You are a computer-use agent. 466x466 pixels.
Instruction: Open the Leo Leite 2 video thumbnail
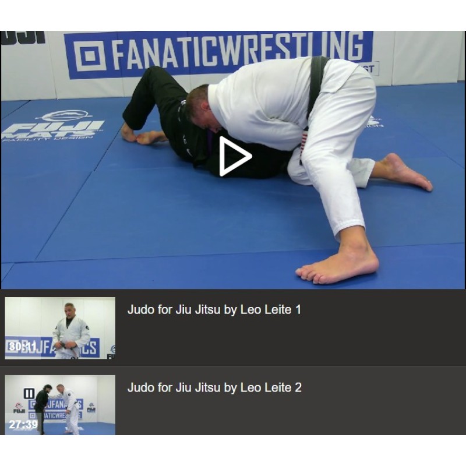(60, 405)
